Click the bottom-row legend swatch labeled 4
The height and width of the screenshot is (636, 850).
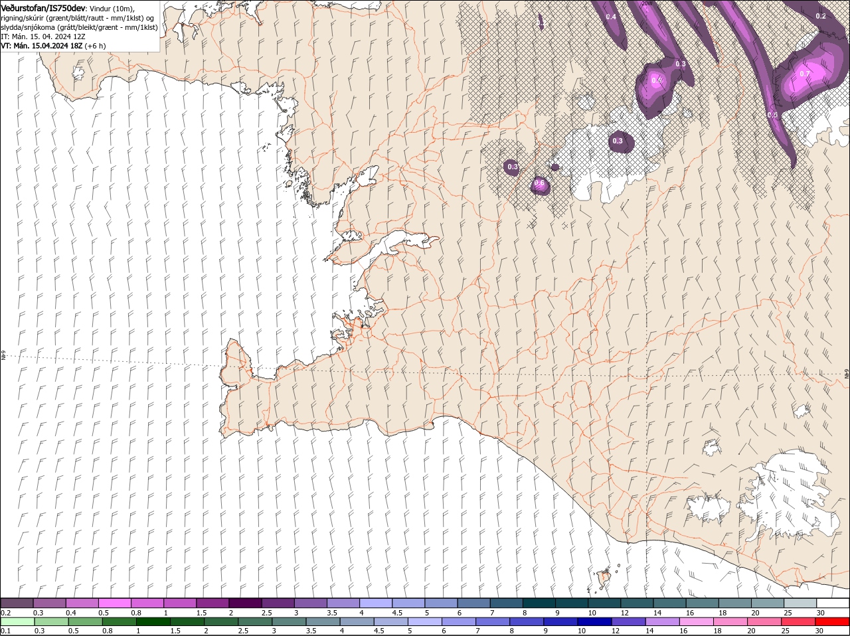[x=357, y=621]
